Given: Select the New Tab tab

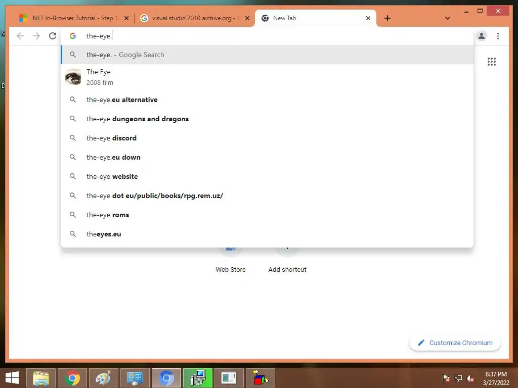Looking at the screenshot, I should pyautogui.click(x=316, y=18).
